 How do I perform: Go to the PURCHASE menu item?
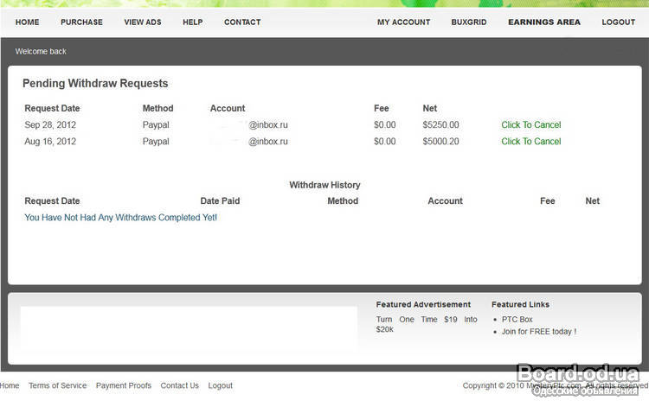[81, 22]
